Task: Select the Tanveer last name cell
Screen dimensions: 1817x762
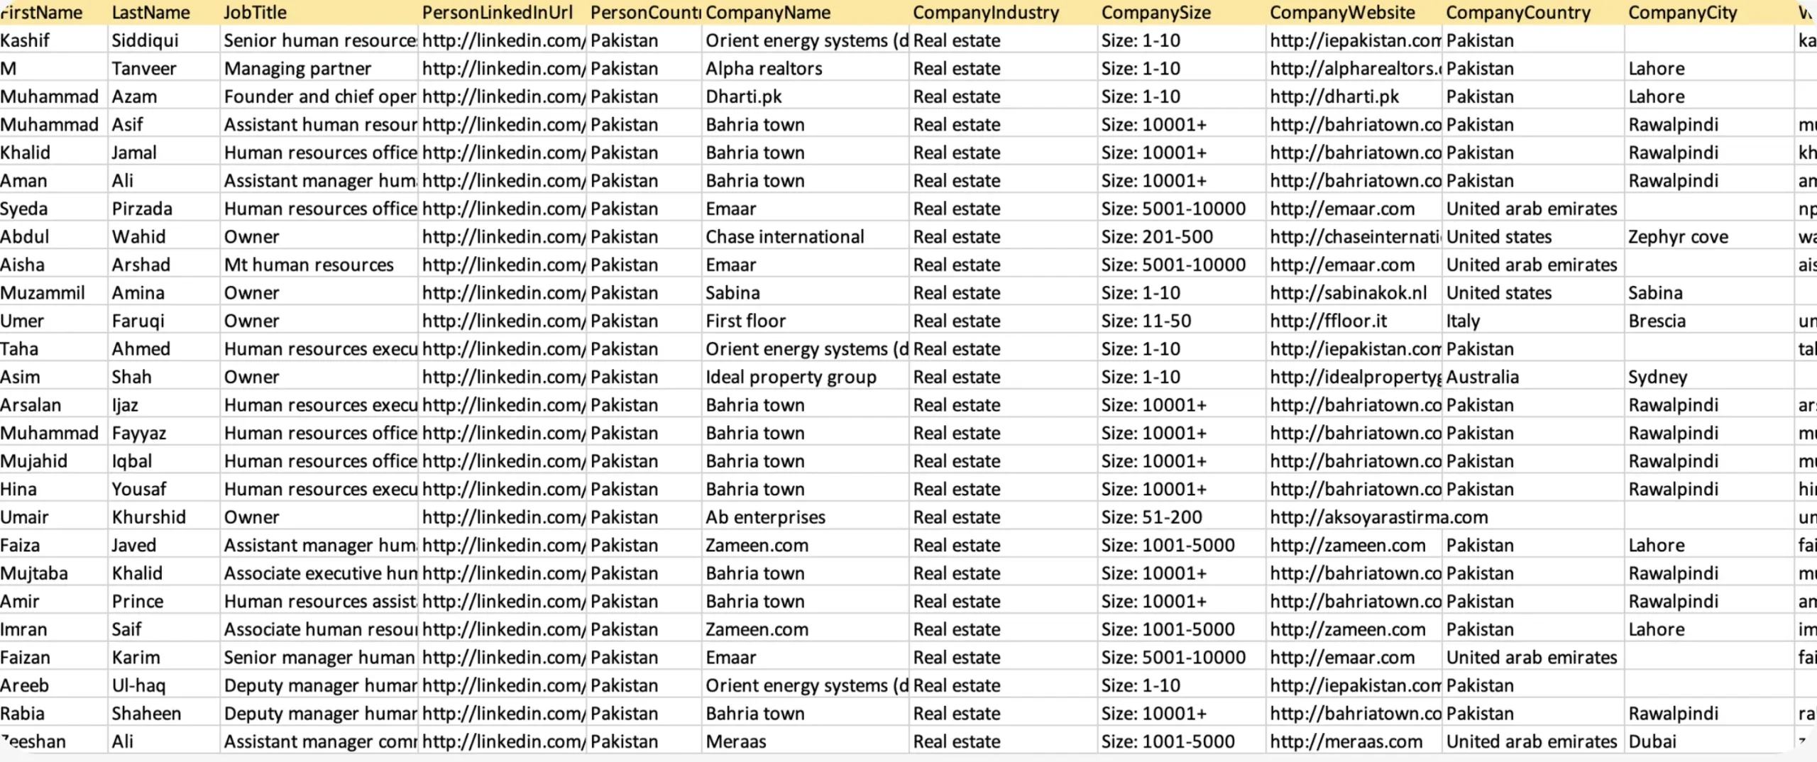Action: (163, 68)
